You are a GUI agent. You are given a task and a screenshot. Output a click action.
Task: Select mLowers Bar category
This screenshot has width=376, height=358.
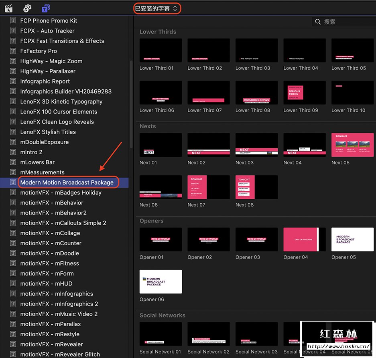pyautogui.click(x=64, y=162)
